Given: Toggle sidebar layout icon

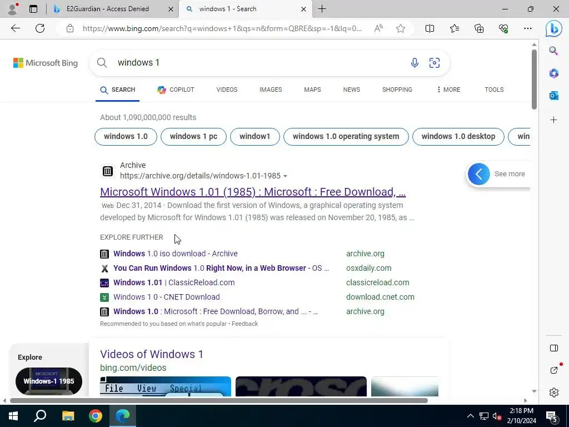Looking at the screenshot, I should point(554,348).
